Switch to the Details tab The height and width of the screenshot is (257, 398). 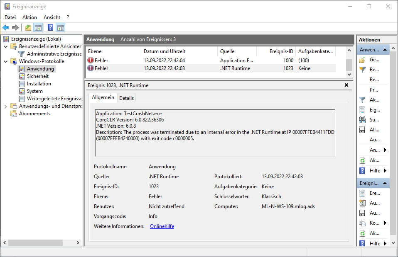[x=126, y=98]
